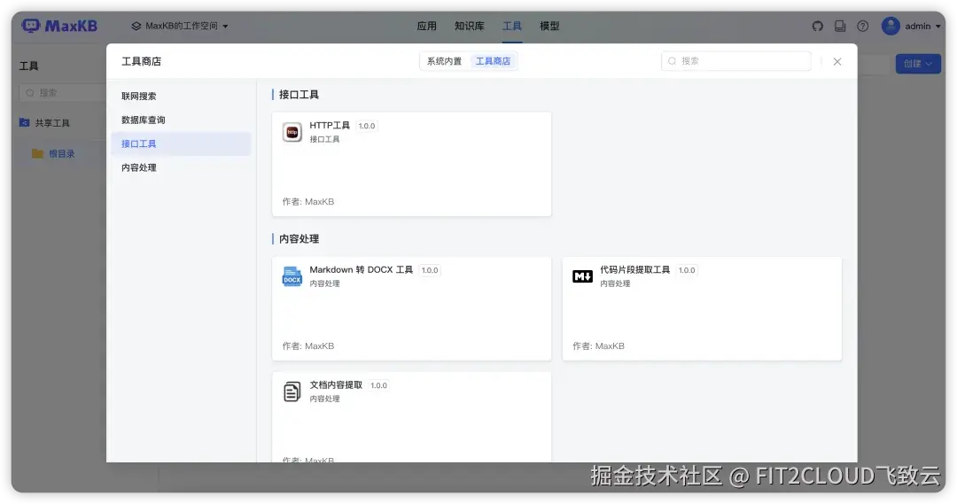
Task: Switch to 系统内置 tab
Action: click(444, 61)
